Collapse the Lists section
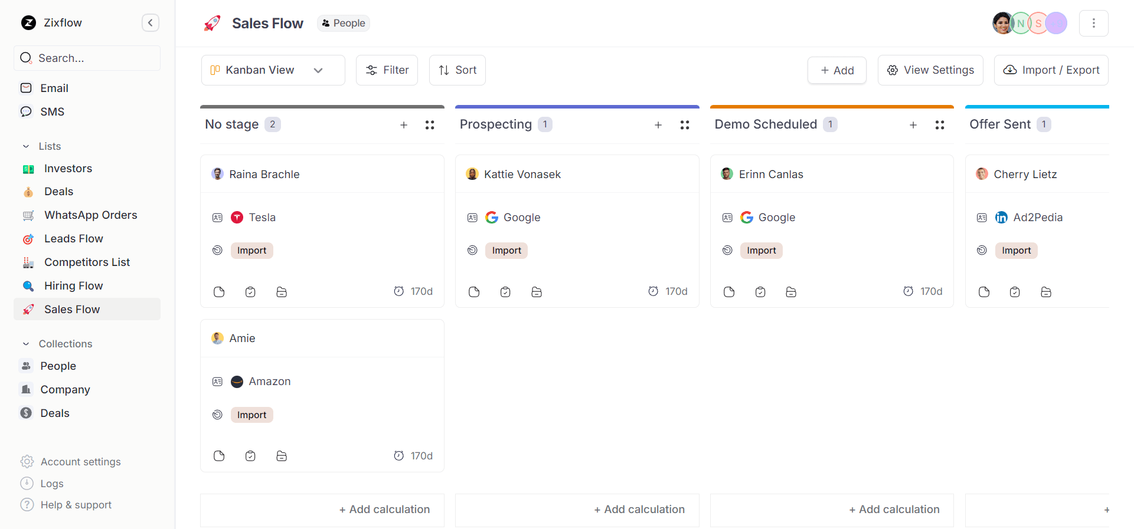 pos(26,146)
